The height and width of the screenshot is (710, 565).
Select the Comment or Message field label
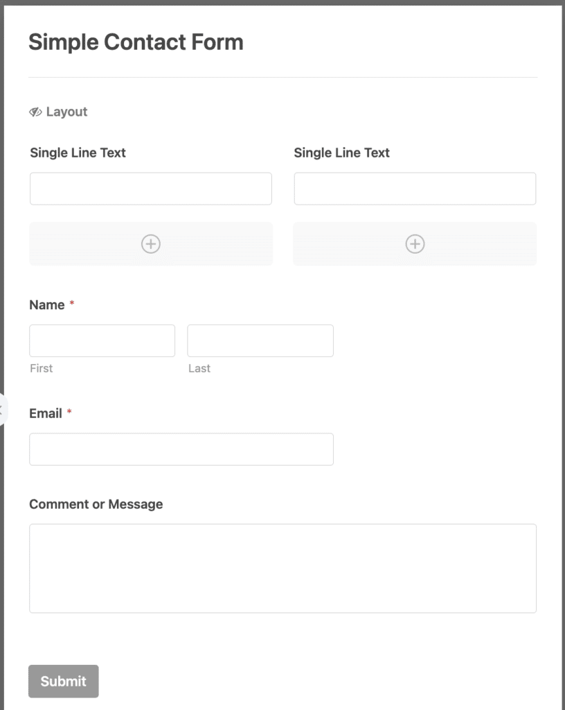tap(96, 504)
